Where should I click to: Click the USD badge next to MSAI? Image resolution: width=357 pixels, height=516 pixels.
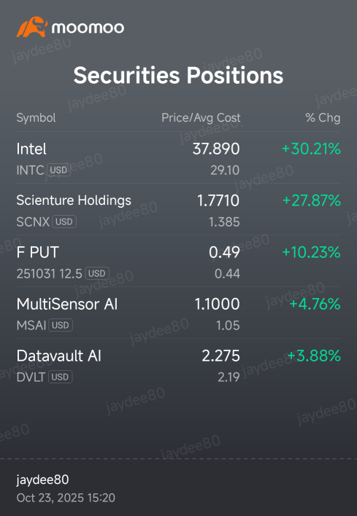61,325
